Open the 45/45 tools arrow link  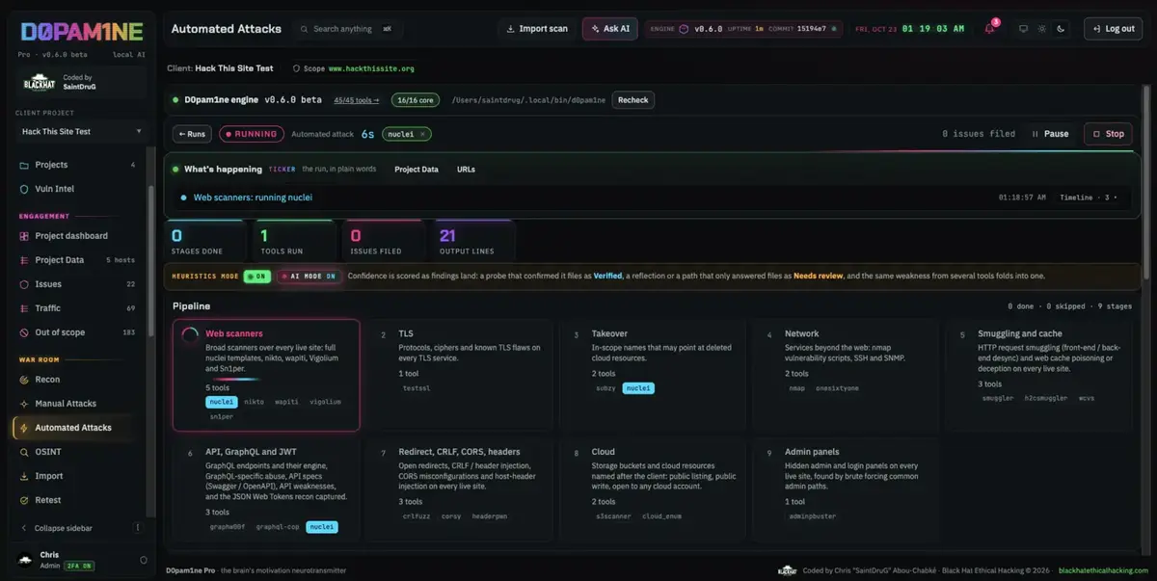pyautogui.click(x=357, y=100)
